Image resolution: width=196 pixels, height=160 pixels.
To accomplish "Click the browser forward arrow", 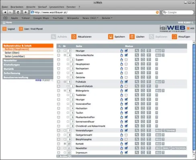I will [10, 12].
